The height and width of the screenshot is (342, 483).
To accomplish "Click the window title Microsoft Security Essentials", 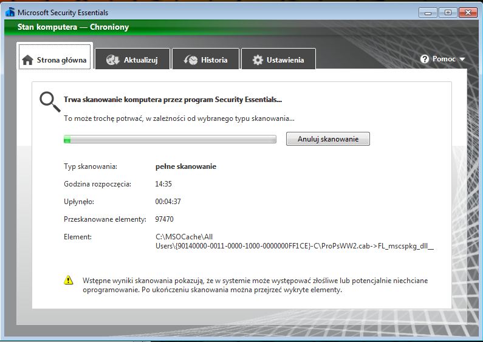I will point(63,13).
